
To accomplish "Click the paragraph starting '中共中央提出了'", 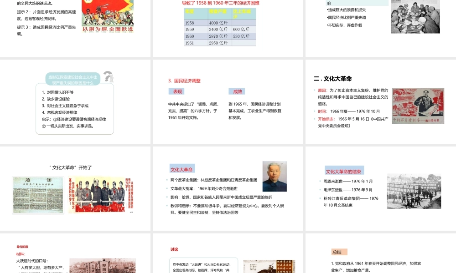I will point(194,111).
